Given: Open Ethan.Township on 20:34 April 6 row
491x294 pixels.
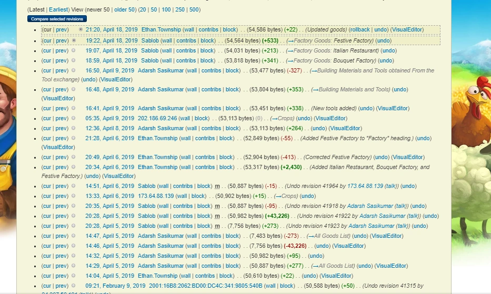Looking at the screenshot, I should tap(157, 167).
